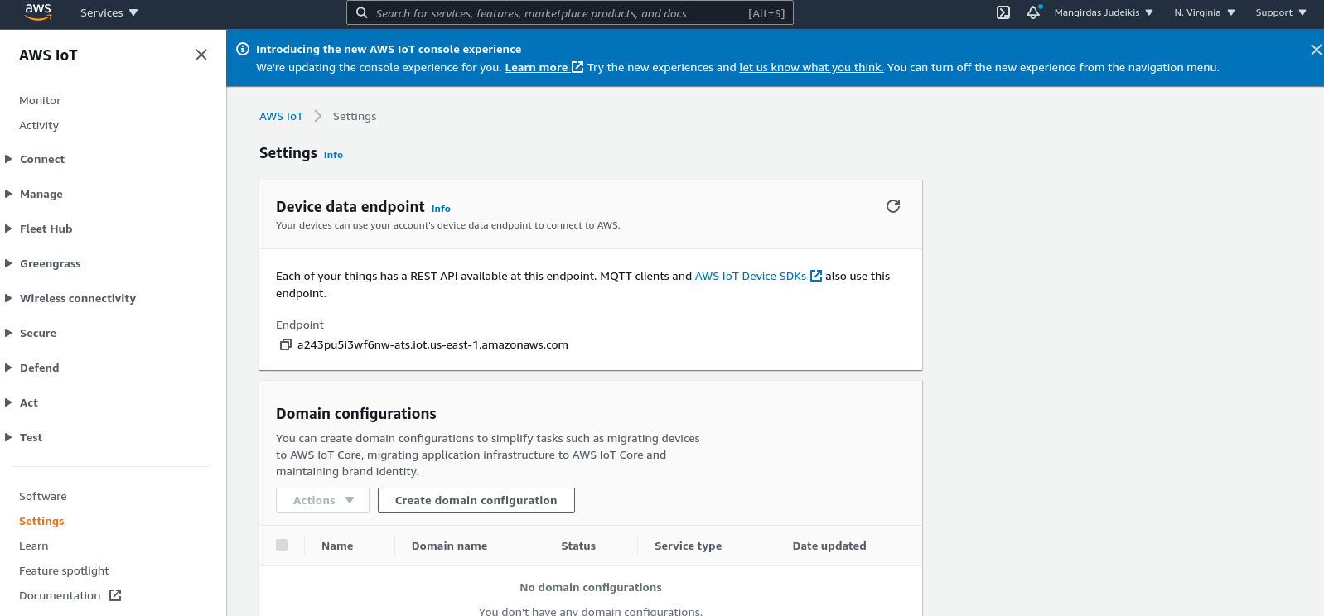Select Feature spotlight in the sidebar
This screenshot has height=616, width=1324.
[x=64, y=570]
